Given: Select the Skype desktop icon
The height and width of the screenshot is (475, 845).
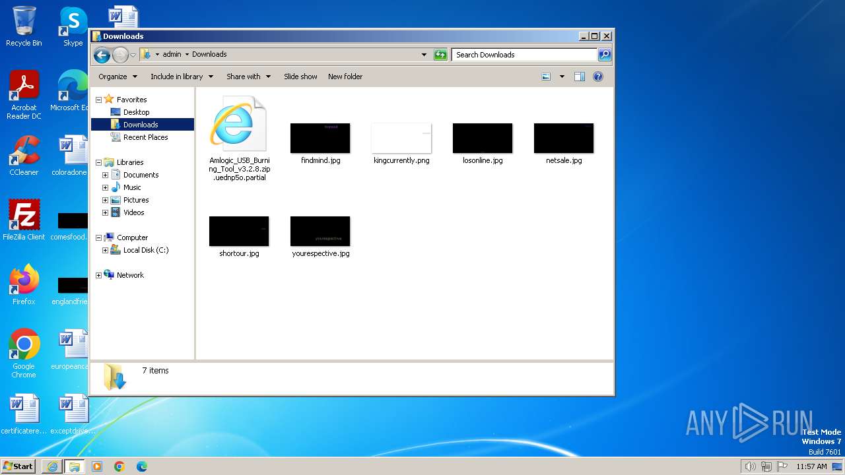Looking at the screenshot, I should [x=73, y=26].
